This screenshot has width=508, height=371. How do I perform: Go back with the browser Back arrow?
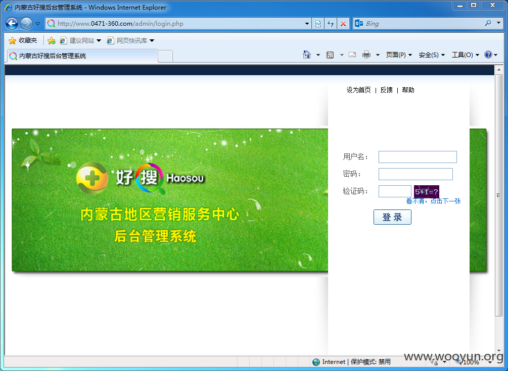pyautogui.click(x=12, y=23)
